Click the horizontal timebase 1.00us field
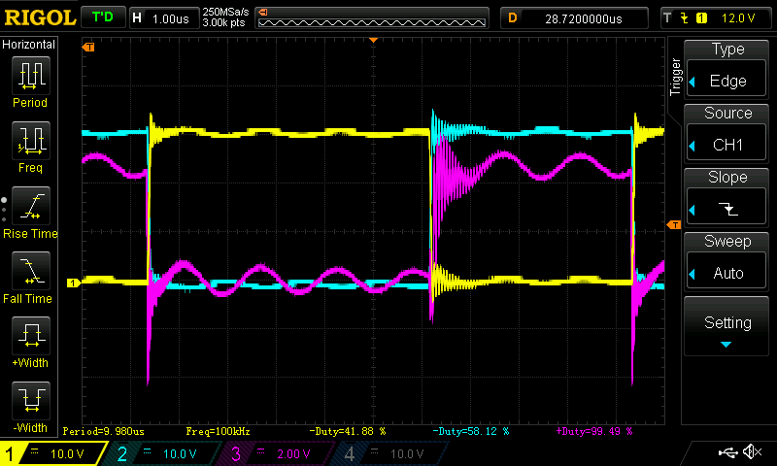 coord(164,18)
